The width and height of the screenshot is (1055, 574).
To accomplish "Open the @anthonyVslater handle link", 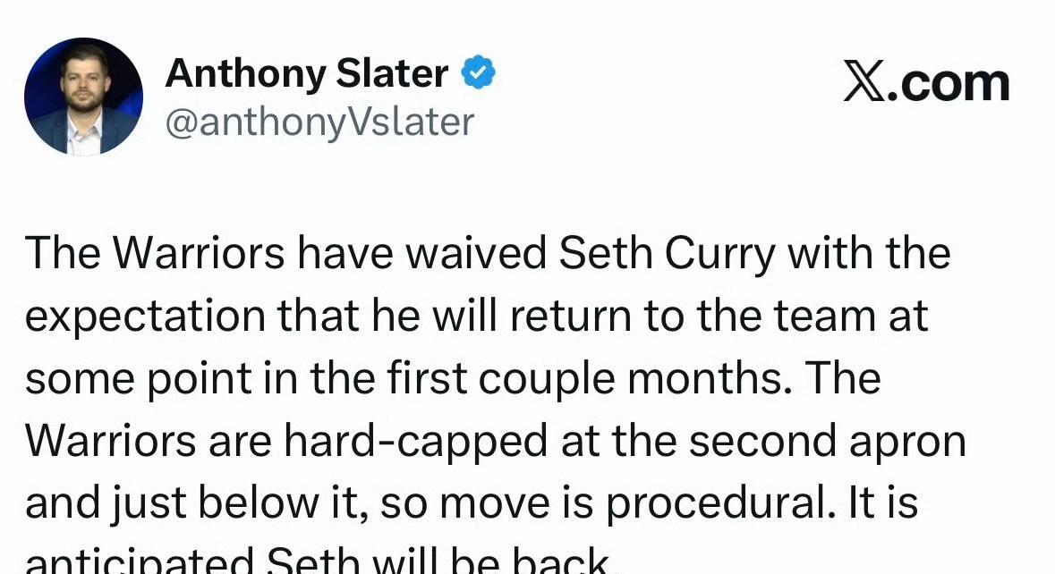I will pyautogui.click(x=319, y=122).
